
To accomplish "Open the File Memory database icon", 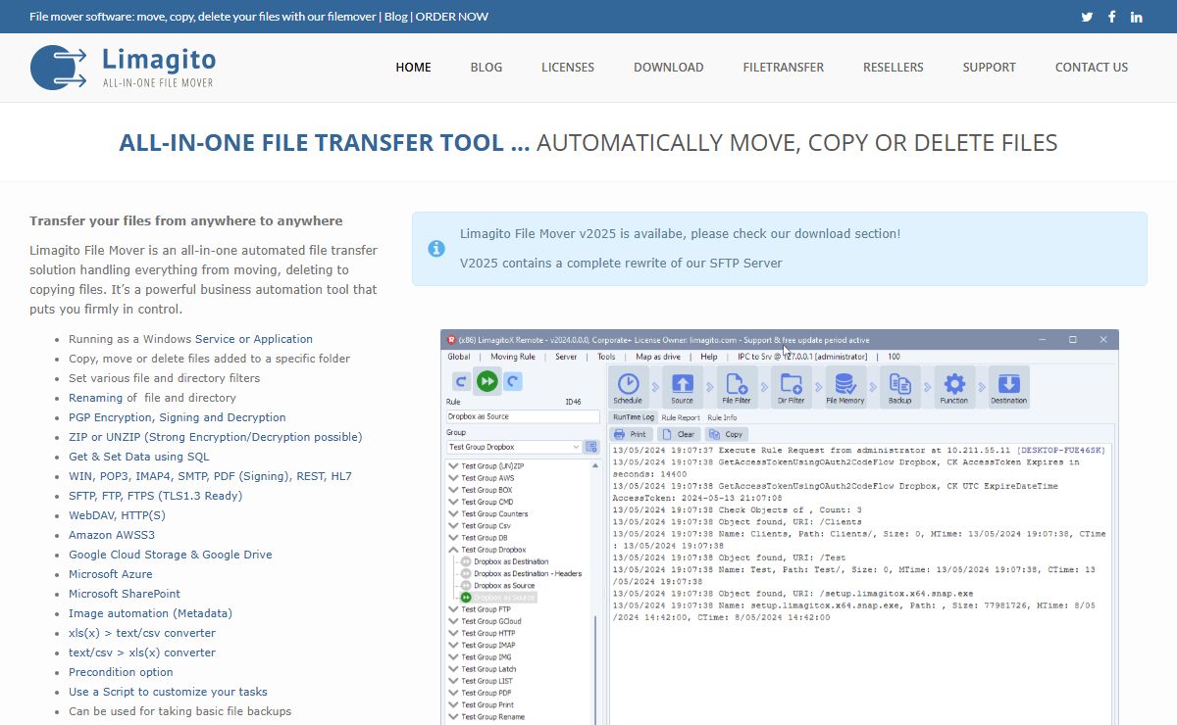I will pyautogui.click(x=844, y=386).
